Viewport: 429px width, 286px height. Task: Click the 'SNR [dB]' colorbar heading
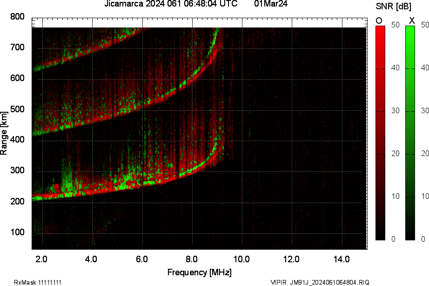(394, 6)
